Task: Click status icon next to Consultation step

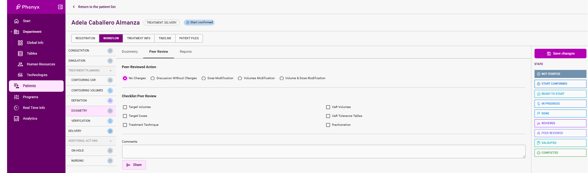Action: [110, 51]
